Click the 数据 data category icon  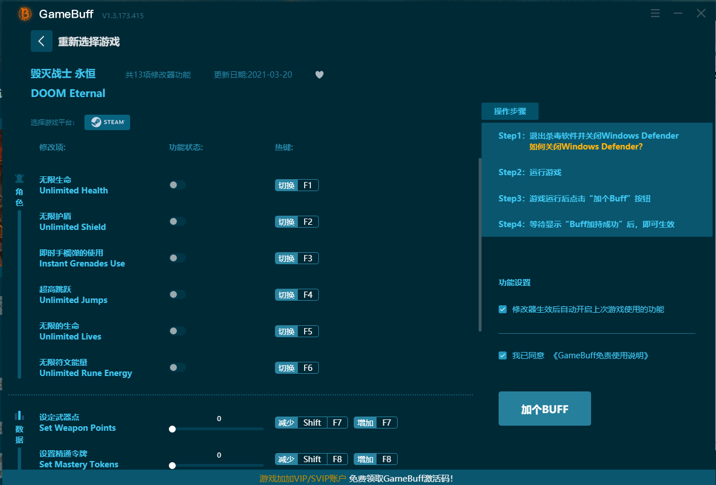pyautogui.click(x=19, y=415)
